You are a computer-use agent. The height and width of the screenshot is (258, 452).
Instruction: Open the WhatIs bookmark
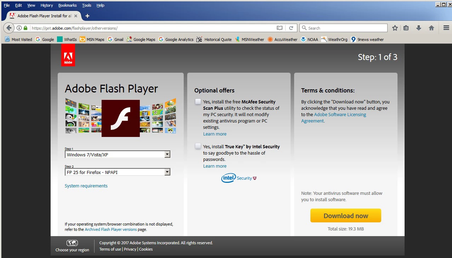[x=67, y=40]
